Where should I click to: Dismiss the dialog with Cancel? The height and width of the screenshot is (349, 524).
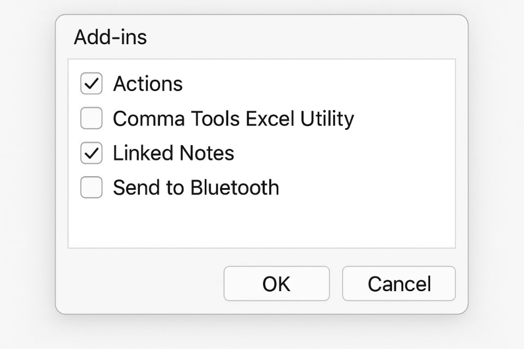coord(398,284)
